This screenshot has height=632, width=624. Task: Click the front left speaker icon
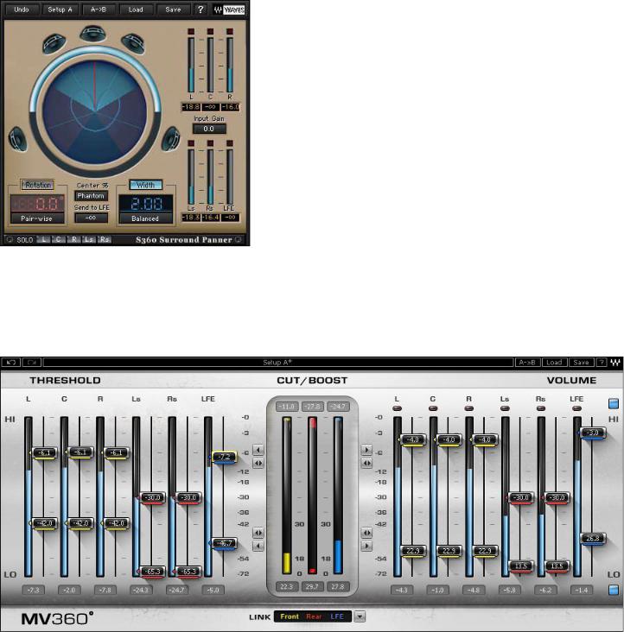54,43
